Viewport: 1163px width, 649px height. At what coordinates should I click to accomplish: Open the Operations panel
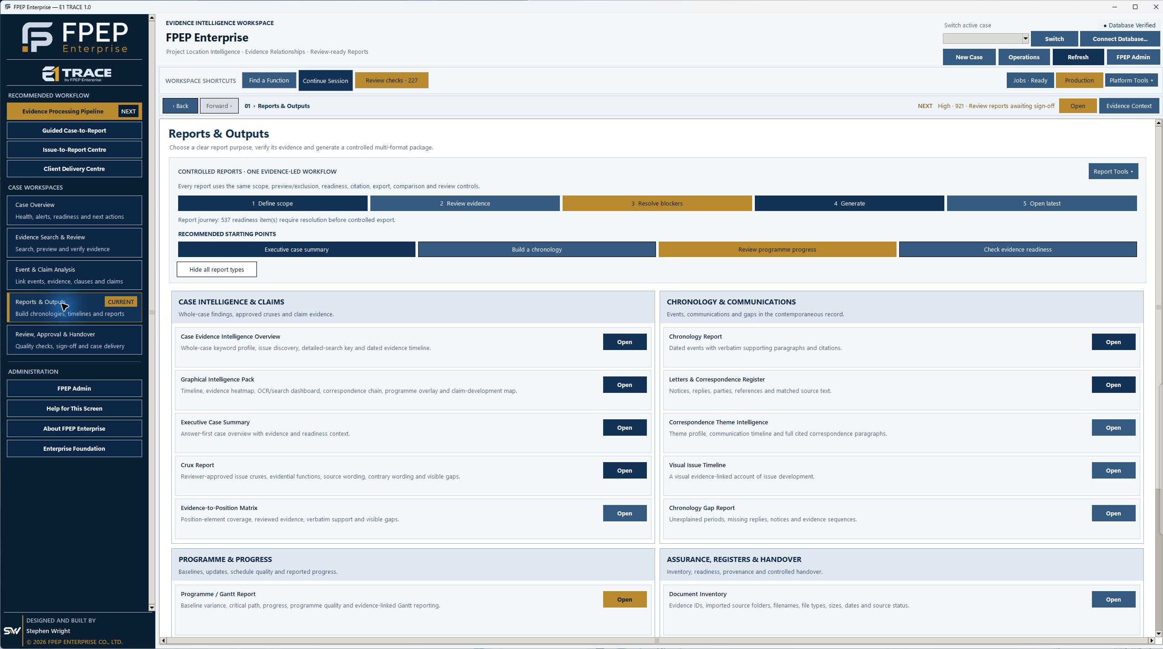pyautogui.click(x=1024, y=57)
